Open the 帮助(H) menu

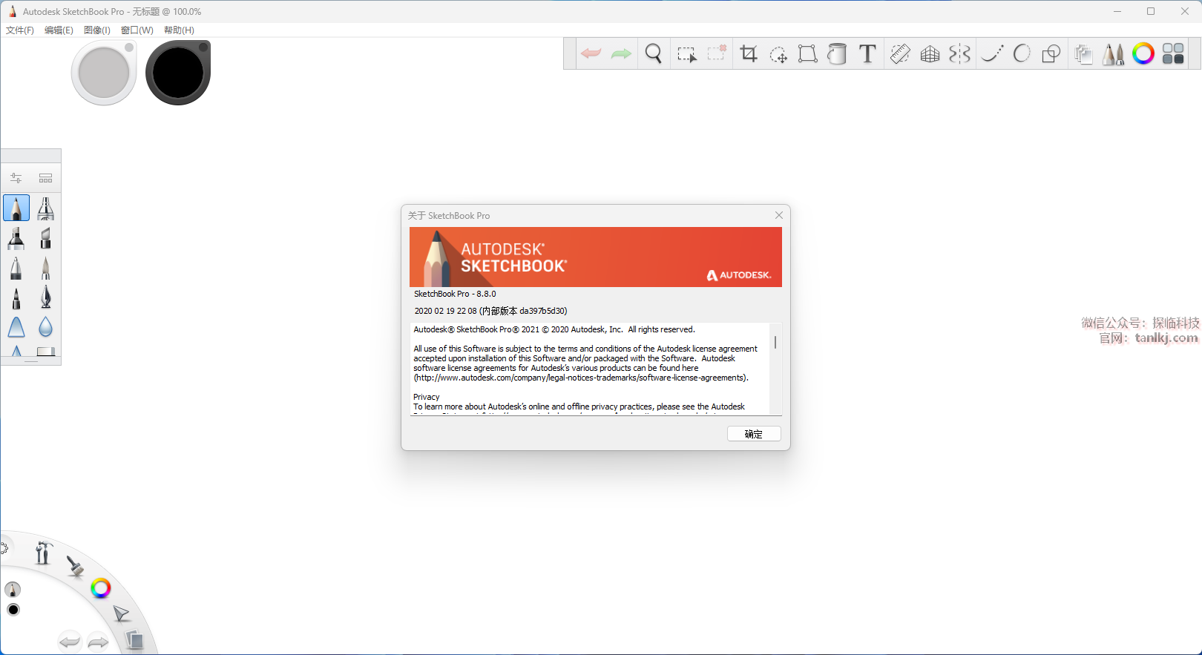[x=179, y=30]
